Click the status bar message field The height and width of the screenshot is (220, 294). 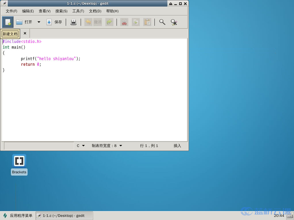pyautogui.click(x=39, y=146)
